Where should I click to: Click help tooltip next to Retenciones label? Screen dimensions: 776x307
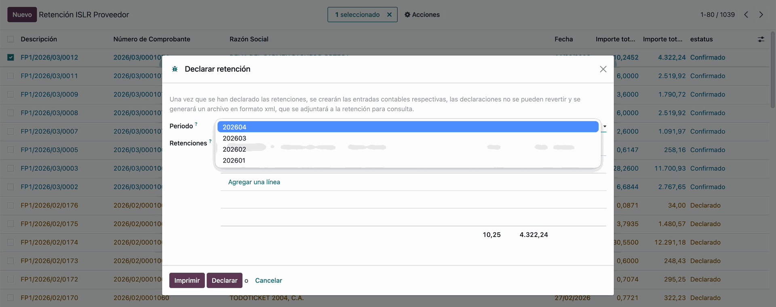[x=210, y=141]
